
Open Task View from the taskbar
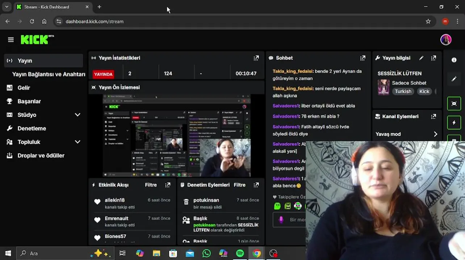pos(122,253)
